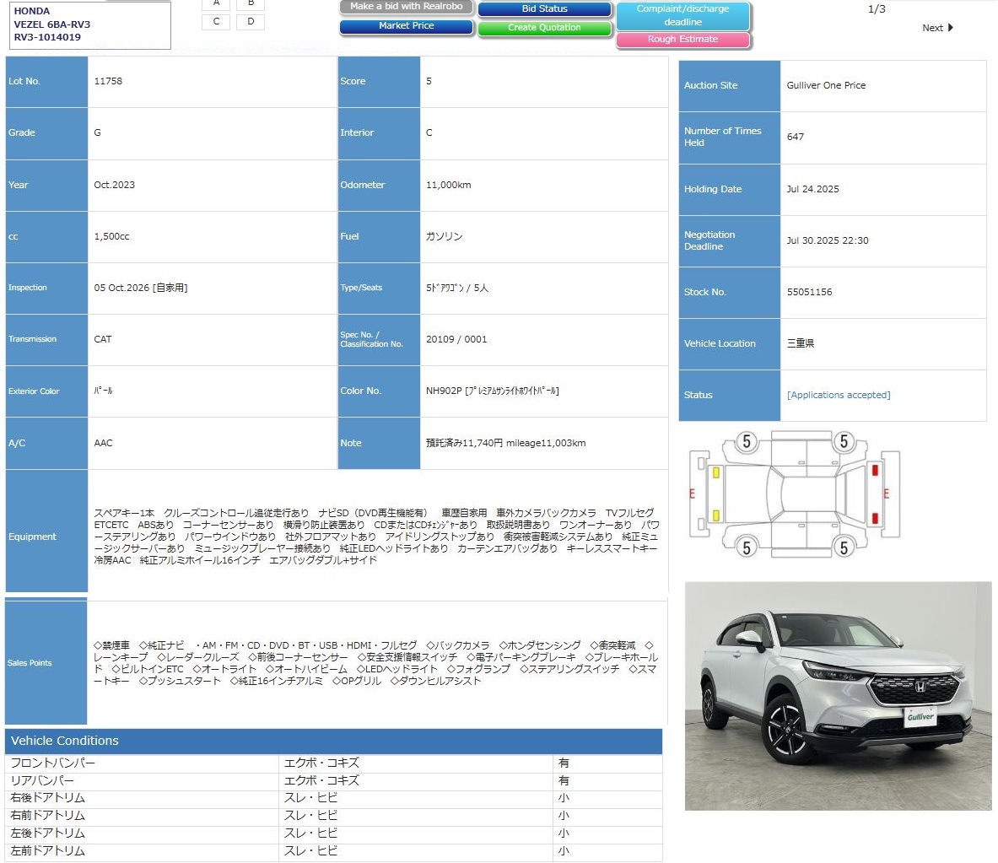This screenshot has height=863, width=998.
Task: Click the Next page arrow icon
Action: pos(951,28)
